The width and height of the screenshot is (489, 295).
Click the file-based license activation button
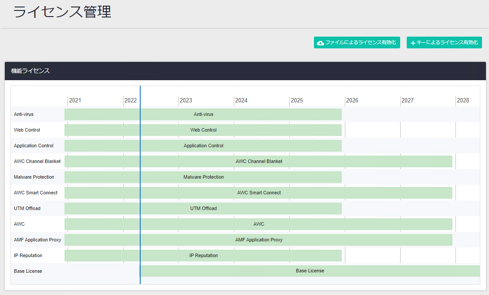tap(357, 42)
